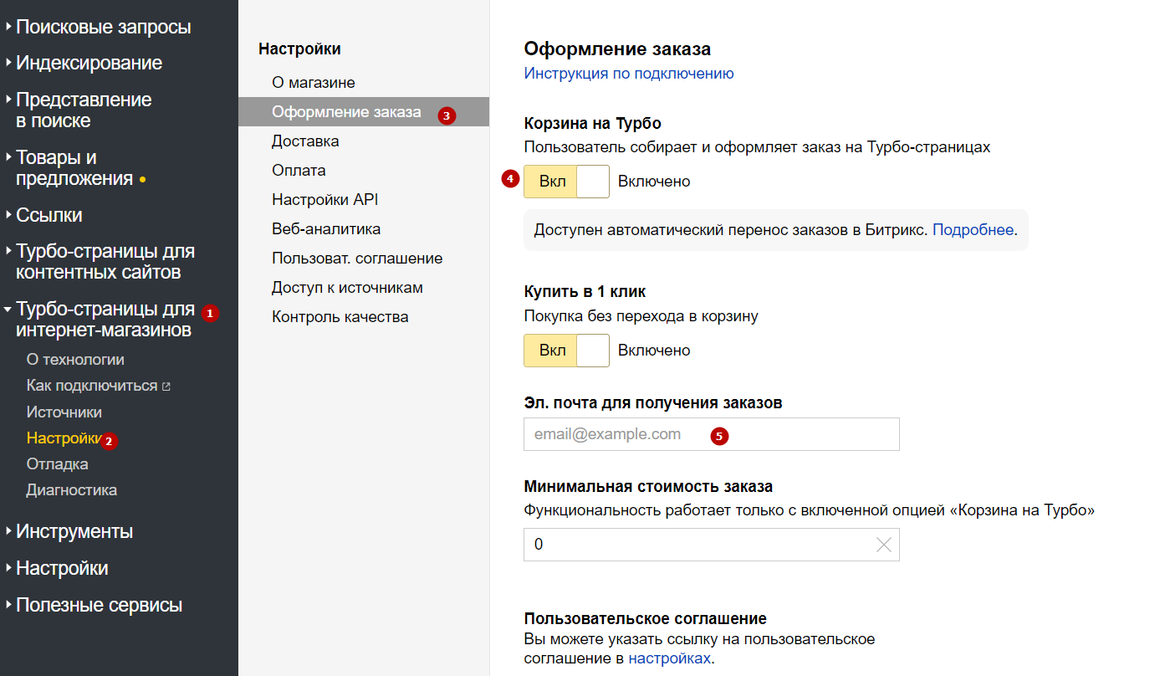Go to Диагностика in the sidebar
Screen dimensions: 1160x676
pyautogui.click(x=71, y=490)
